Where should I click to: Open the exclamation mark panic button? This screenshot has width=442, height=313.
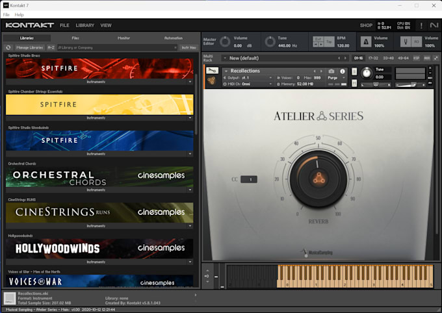click(x=421, y=25)
